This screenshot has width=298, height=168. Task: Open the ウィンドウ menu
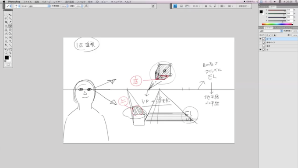click(116, 1)
